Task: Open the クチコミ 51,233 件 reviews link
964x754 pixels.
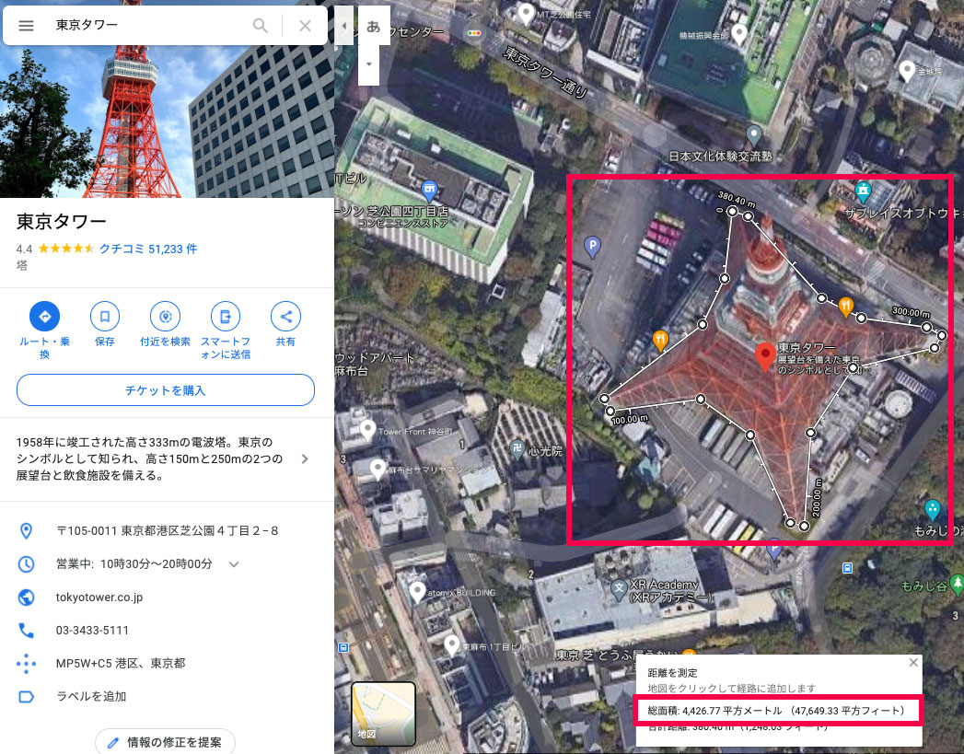Action: pos(148,249)
